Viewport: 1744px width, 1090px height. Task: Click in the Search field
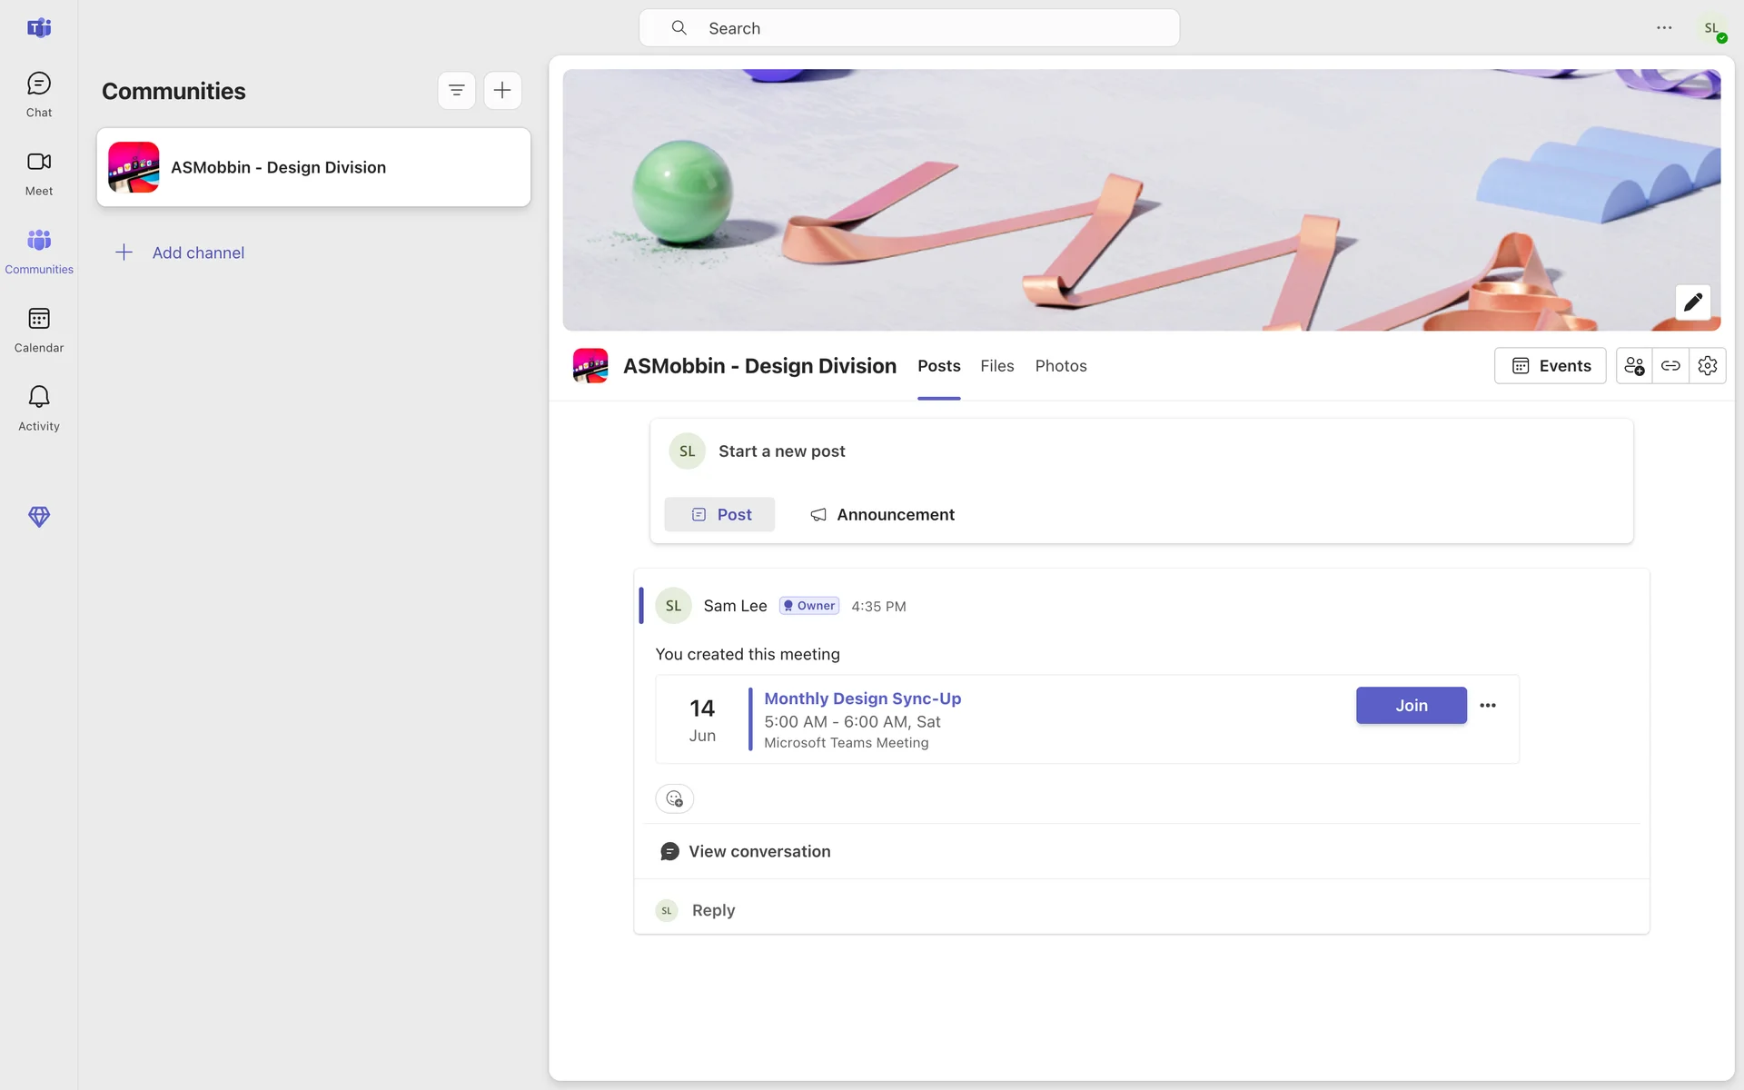pyautogui.click(x=908, y=28)
